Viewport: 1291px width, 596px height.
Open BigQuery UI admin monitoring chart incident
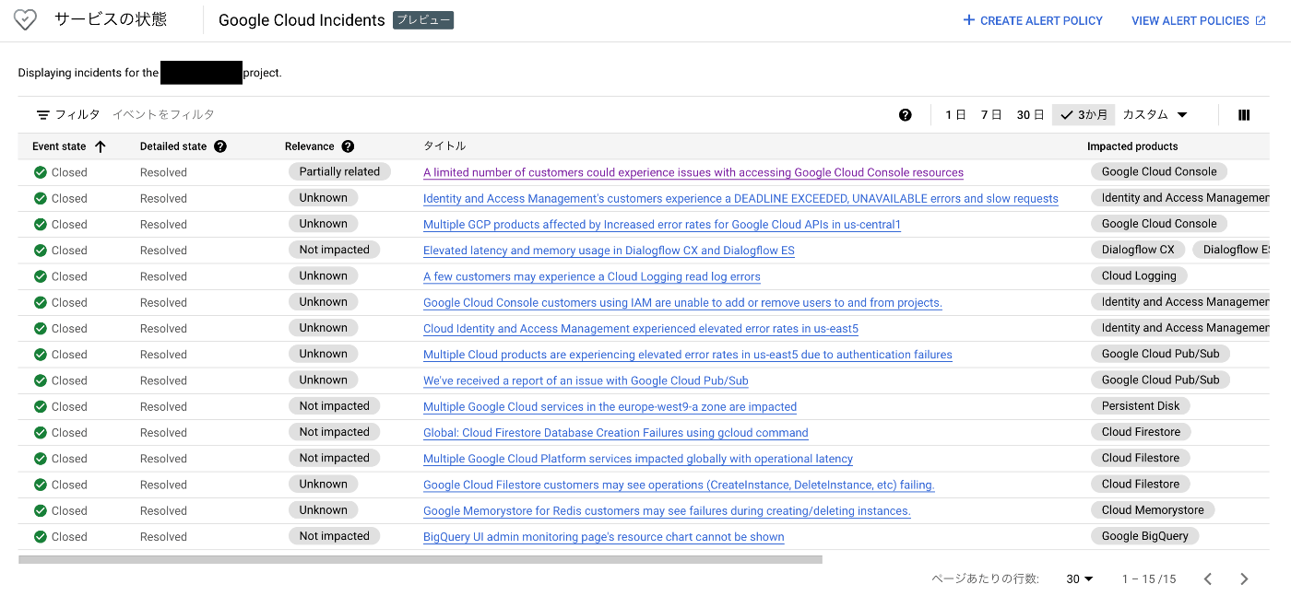[x=604, y=537]
